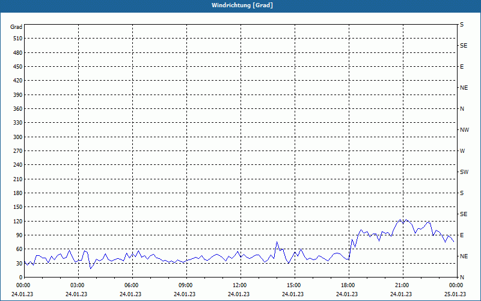Image resolution: width=481 pixels, height=301 pixels.
Task: Click the "360" y-axis label
Action: [18, 109]
